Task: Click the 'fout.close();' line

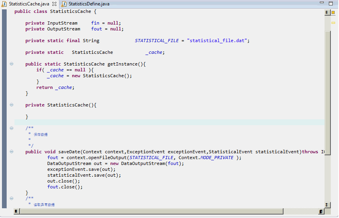Action: pyautogui.click(x=65, y=187)
